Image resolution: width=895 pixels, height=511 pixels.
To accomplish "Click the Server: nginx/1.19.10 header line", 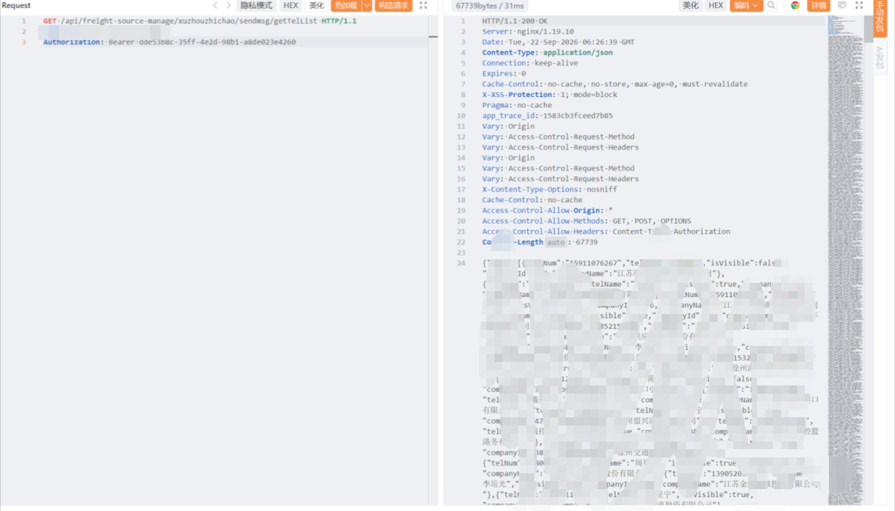I will [528, 31].
